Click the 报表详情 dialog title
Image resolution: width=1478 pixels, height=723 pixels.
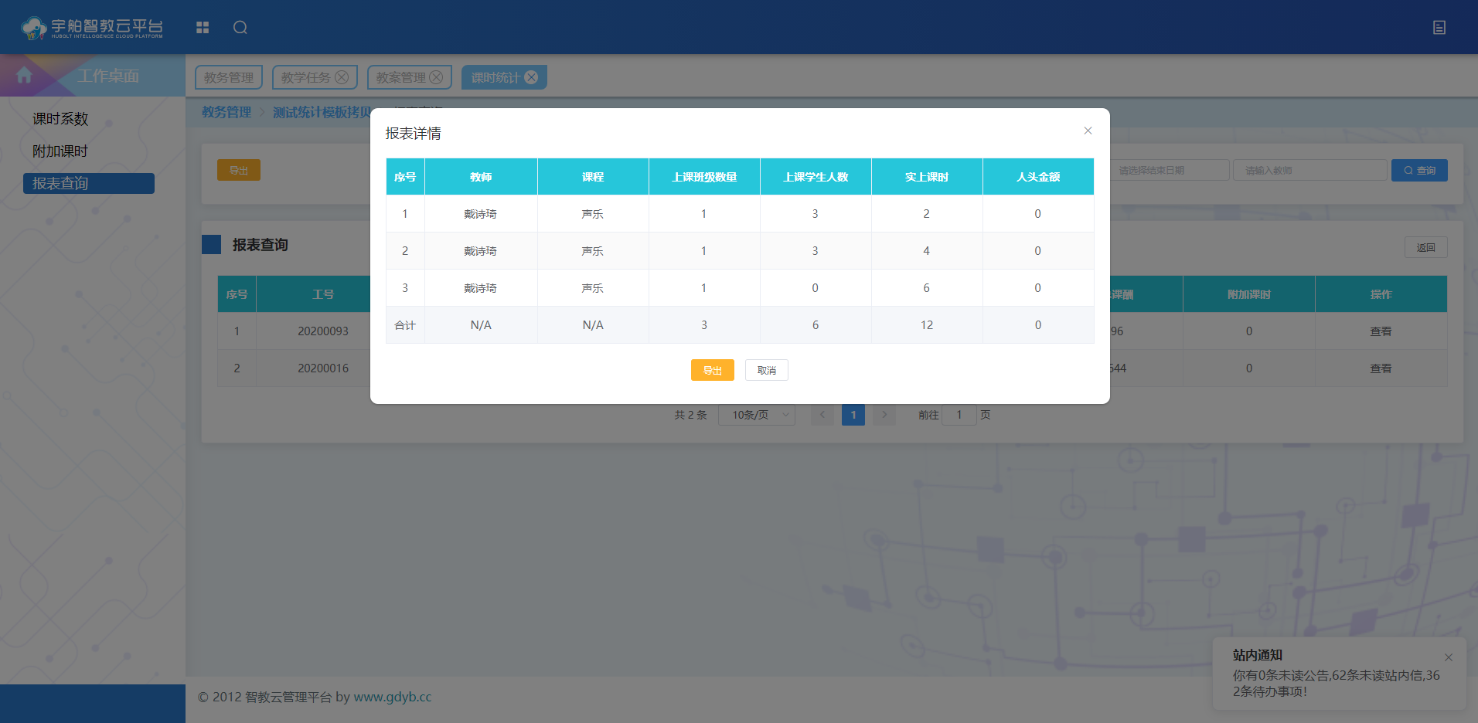coord(414,134)
